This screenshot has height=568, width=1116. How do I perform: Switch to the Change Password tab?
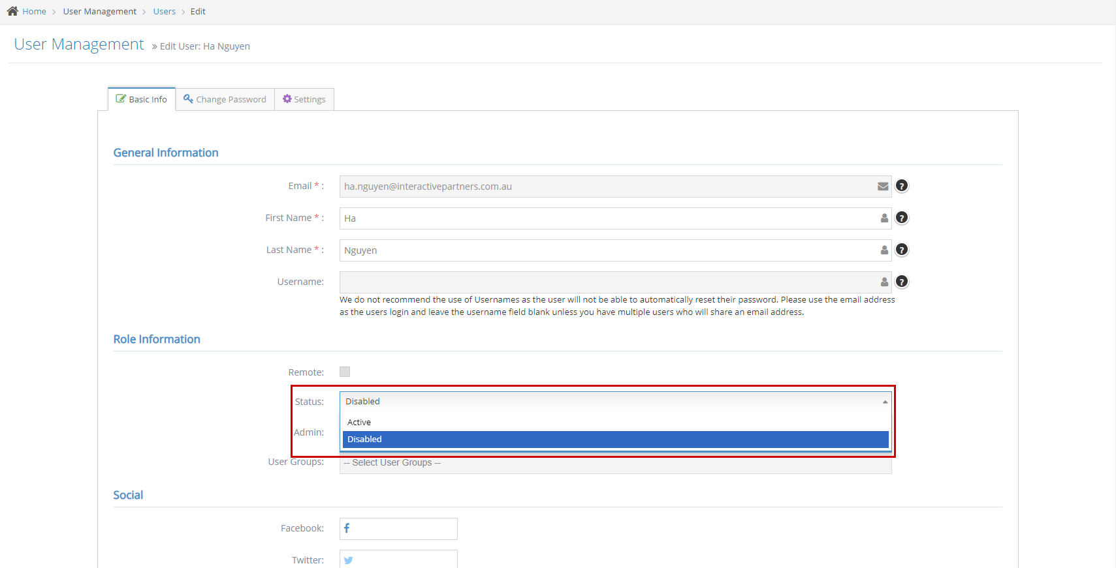[225, 99]
